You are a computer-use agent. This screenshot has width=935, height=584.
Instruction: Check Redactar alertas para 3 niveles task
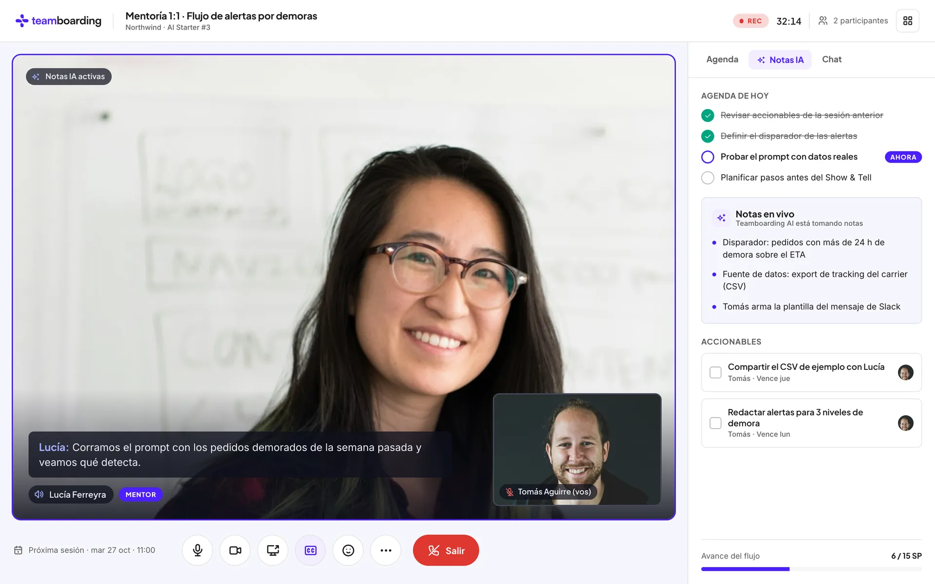715,423
